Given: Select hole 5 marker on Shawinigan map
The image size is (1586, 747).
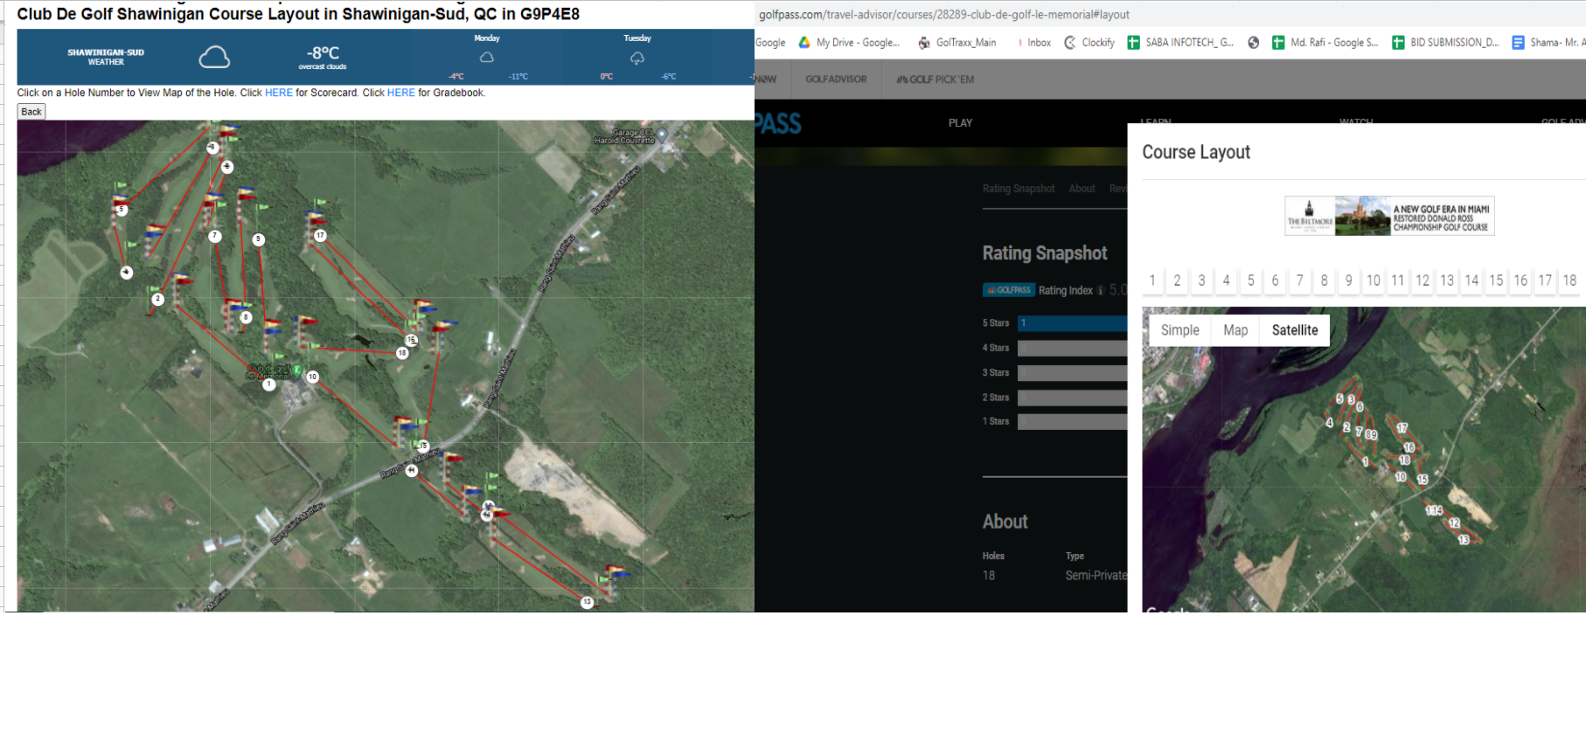Looking at the screenshot, I should 122,210.
